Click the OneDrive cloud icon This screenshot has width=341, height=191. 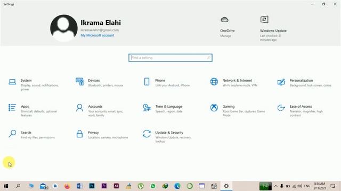click(x=224, y=20)
